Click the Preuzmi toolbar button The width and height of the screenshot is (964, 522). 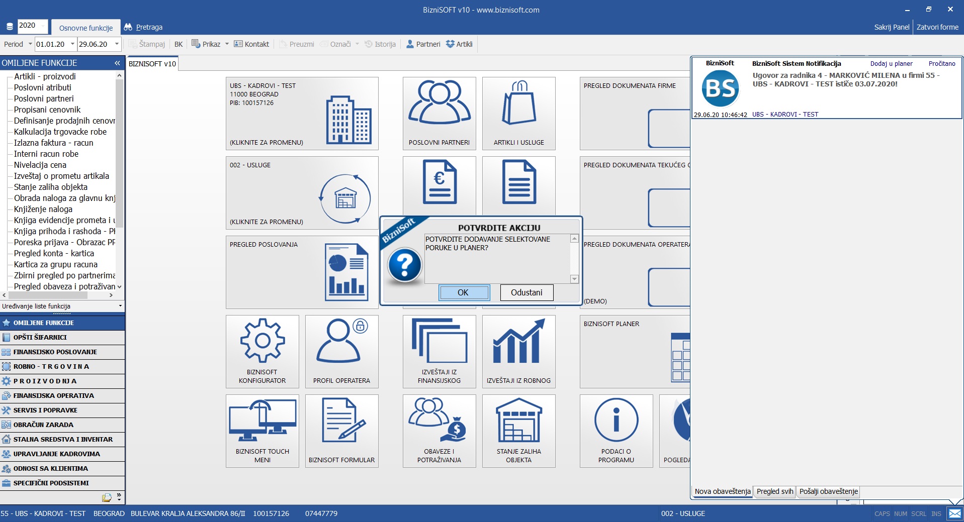297,44
